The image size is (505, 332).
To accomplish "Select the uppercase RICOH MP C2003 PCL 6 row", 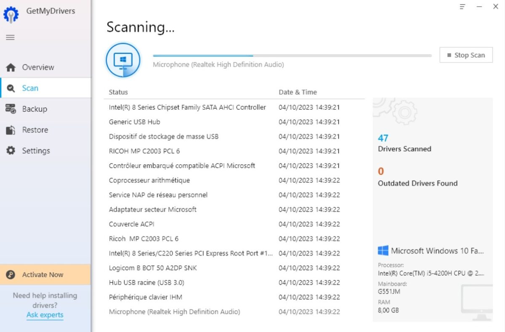I will [234, 151].
